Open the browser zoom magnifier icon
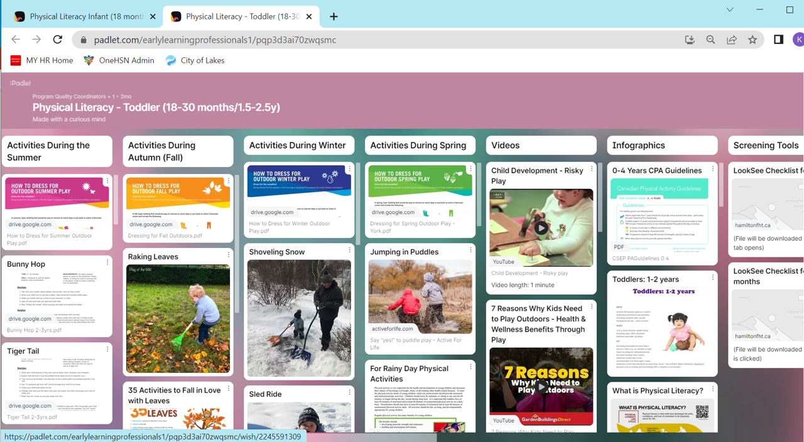 pyautogui.click(x=710, y=40)
